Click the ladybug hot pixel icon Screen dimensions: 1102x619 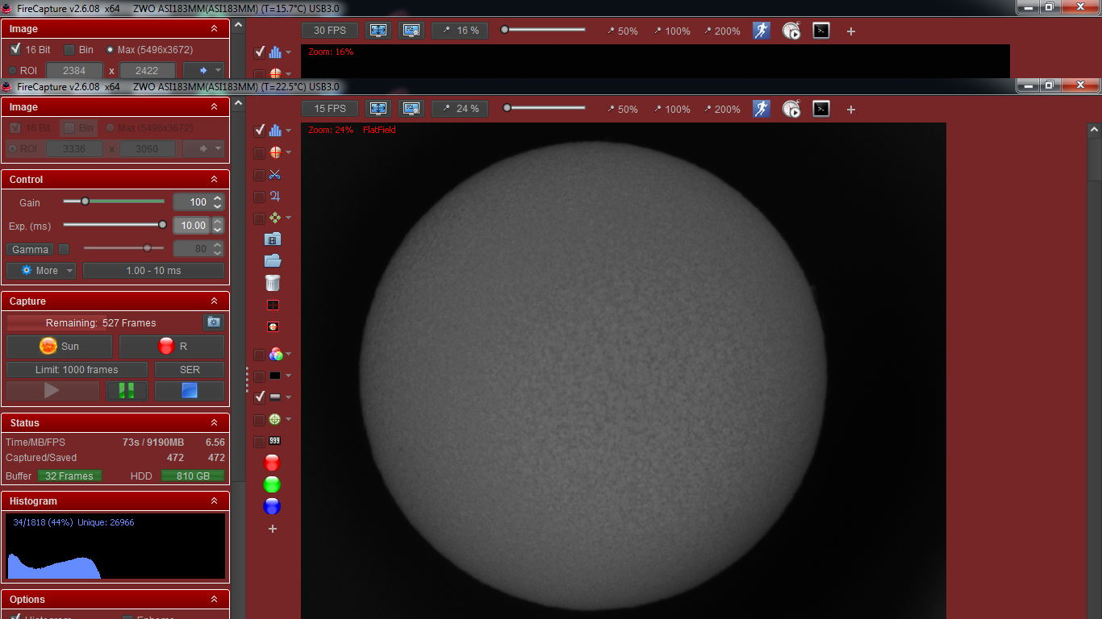point(273,327)
